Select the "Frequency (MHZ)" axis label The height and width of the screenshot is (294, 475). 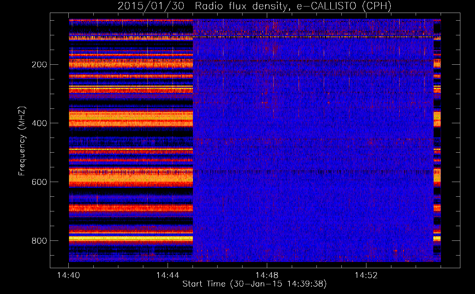coord(22,141)
